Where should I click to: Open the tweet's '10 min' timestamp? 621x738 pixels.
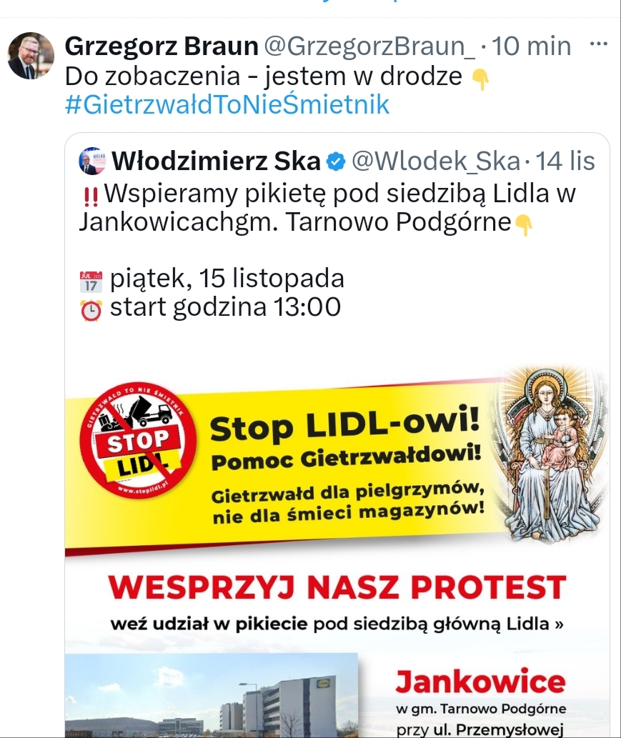[x=532, y=46]
